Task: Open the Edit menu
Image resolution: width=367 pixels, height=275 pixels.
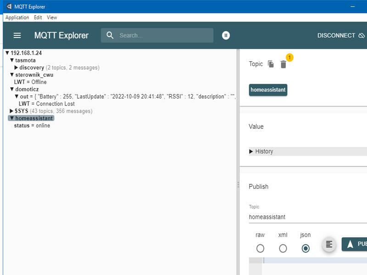Action: tap(38, 17)
